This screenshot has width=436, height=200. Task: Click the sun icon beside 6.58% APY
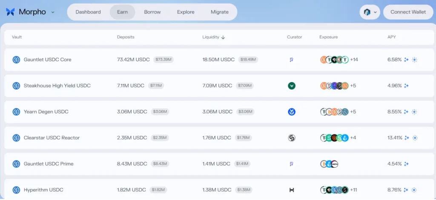[x=414, y=60]
